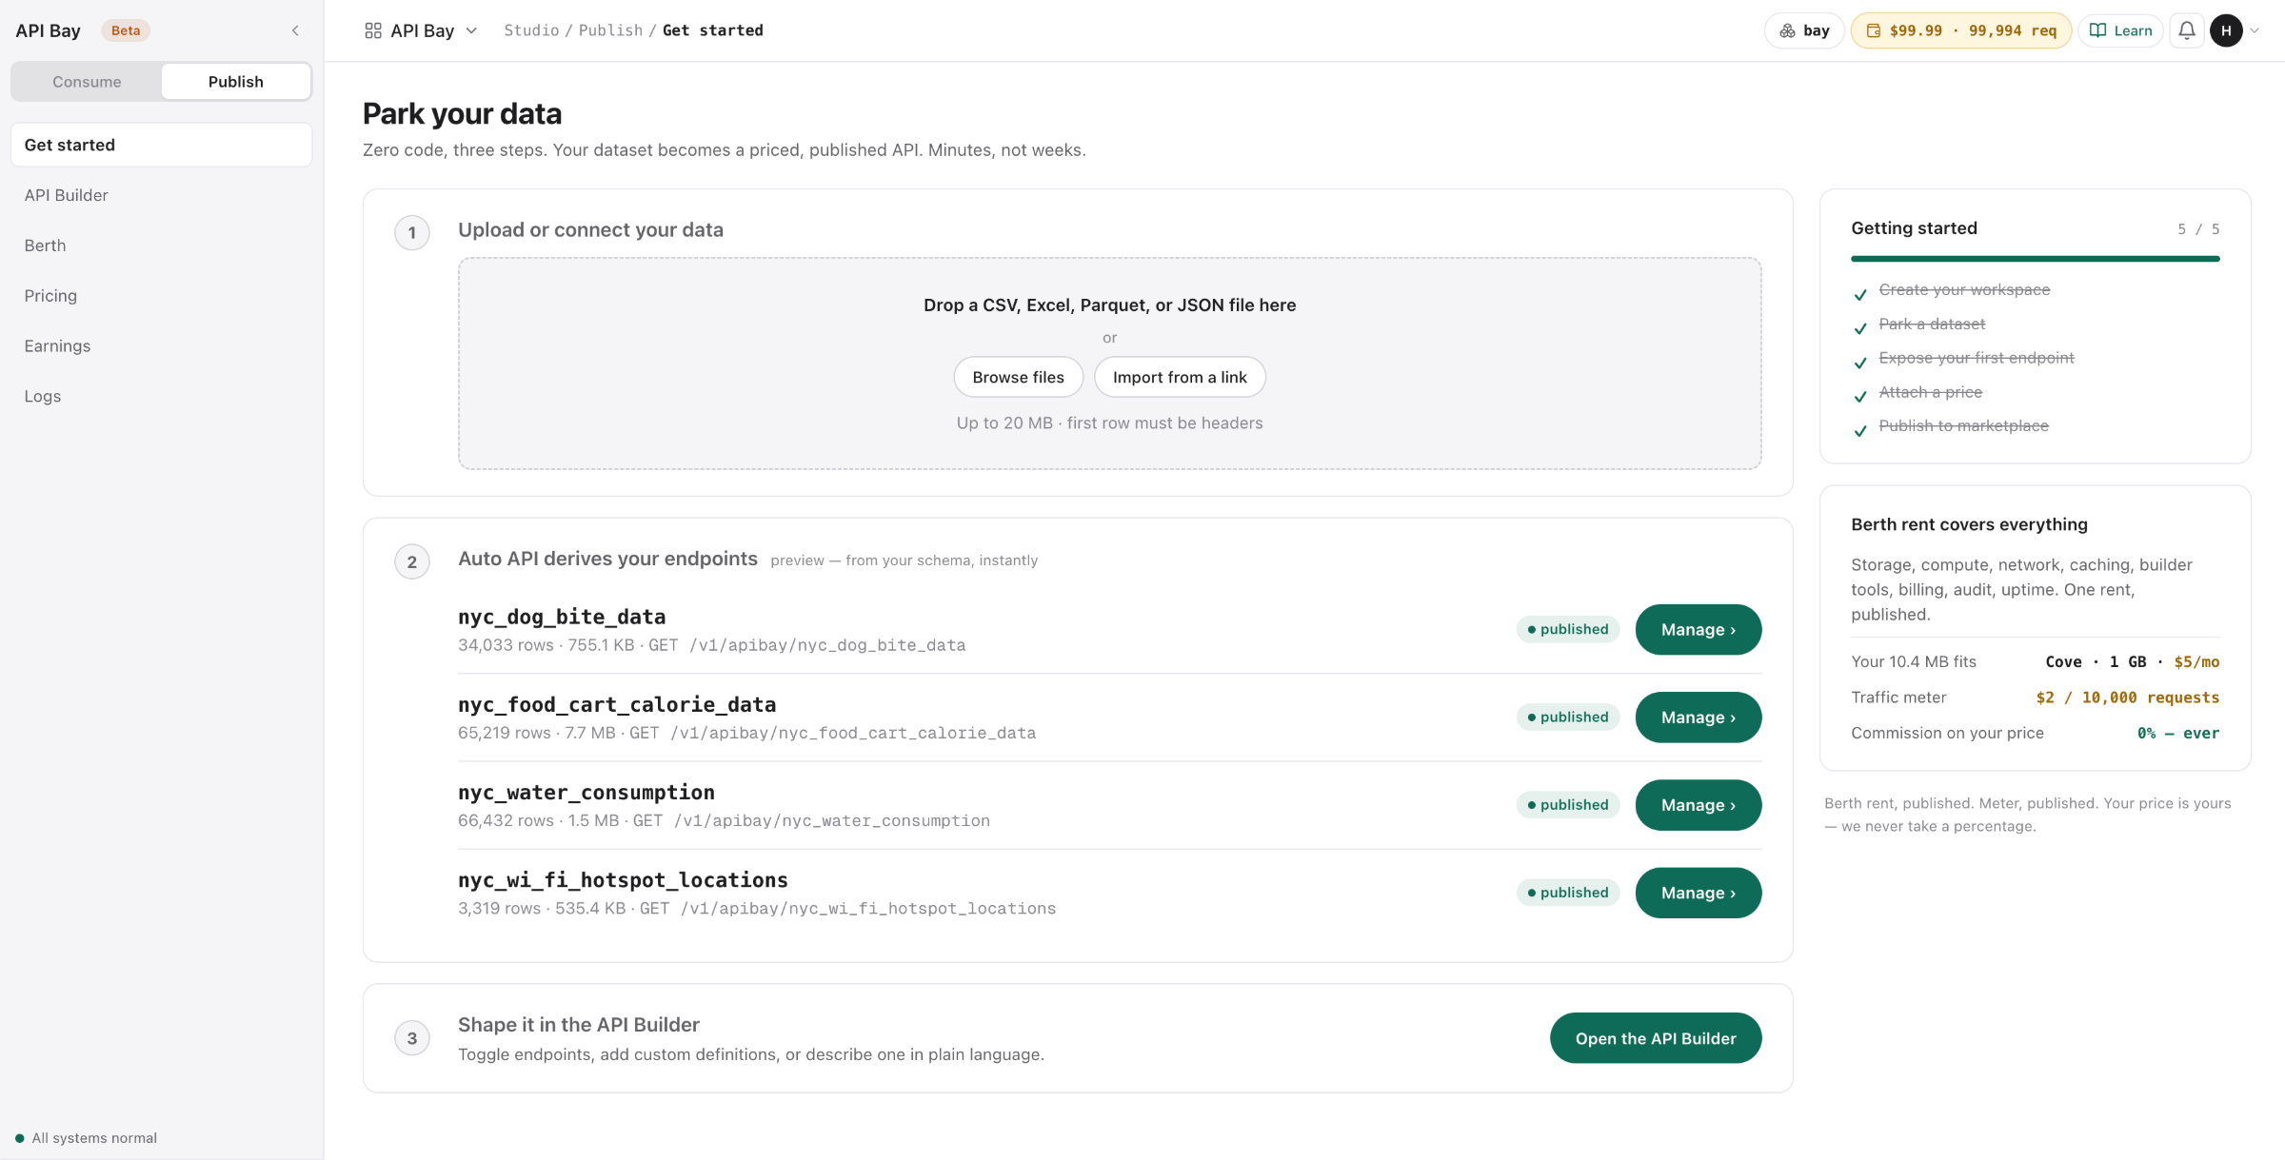This screenshot has width=2285, height=1160.
Task: Open the notifications bell
Action: point(2187,30)
